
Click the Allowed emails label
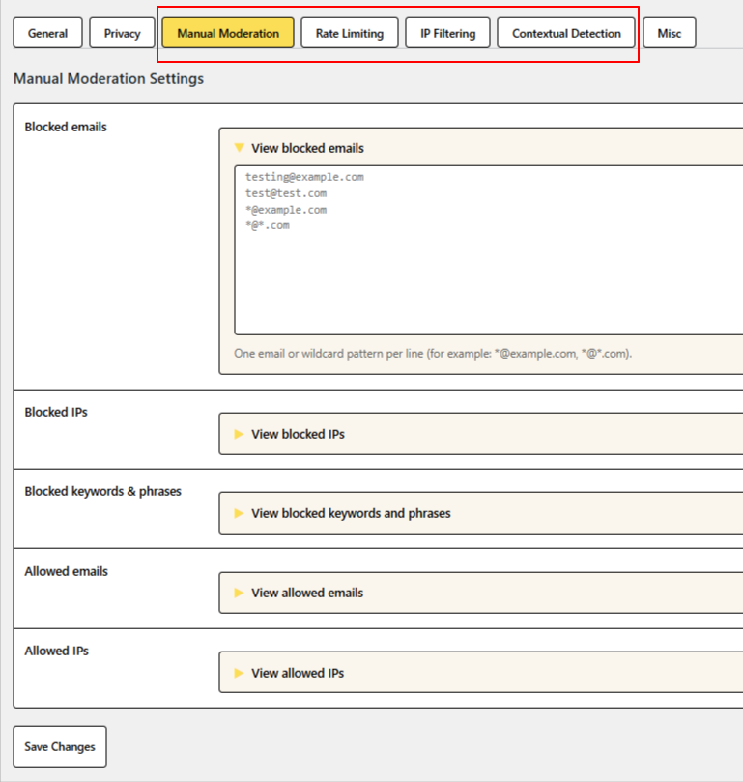click(x=67, y=571)
